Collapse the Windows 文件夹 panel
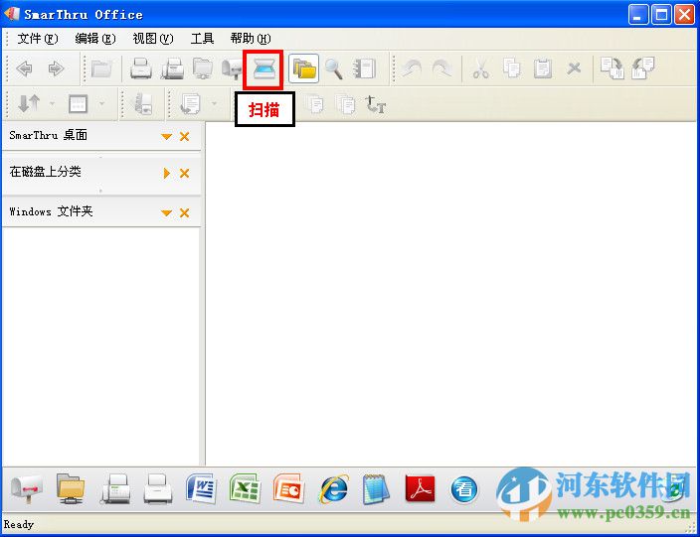The width and height of the screenshot is (700, 537). 166,213
